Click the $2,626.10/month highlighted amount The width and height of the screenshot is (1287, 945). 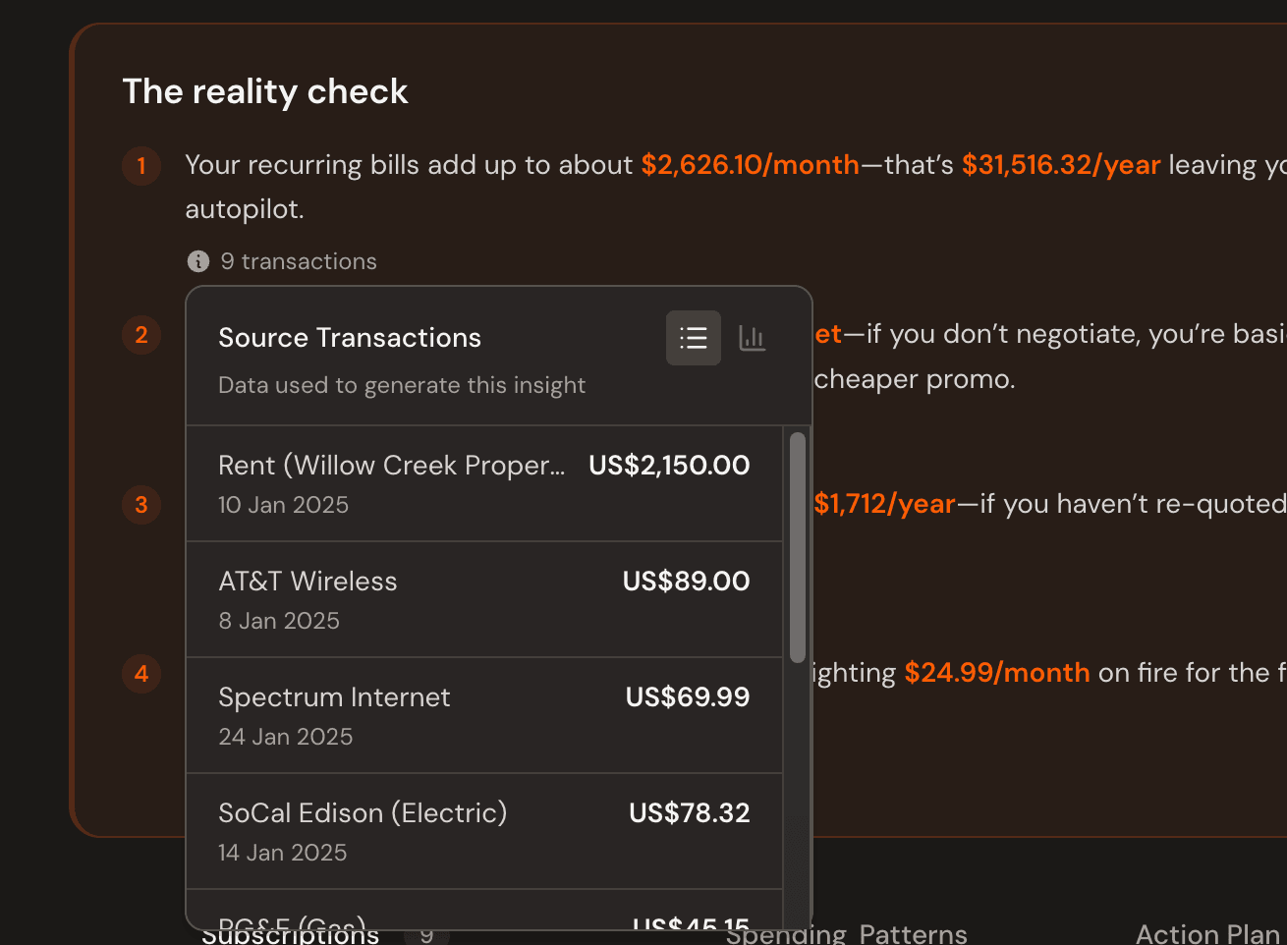[750, 165]
